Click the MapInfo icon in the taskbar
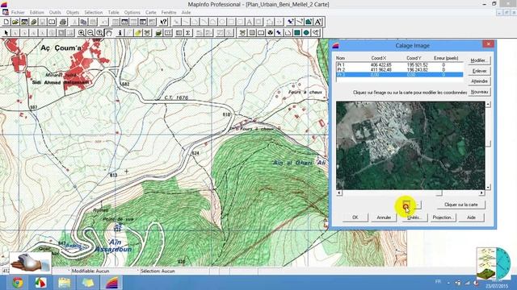Image resolution: width=517 pixels, height=290 pixels. 111,283
